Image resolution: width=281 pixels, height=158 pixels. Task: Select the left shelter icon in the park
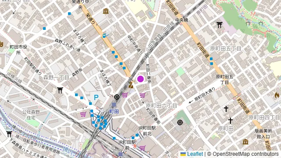(248, 23)
